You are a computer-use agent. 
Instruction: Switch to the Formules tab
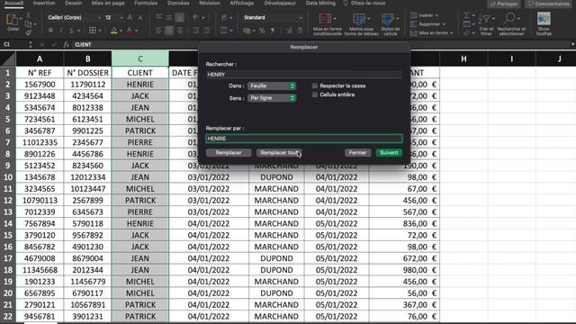[146, 3]
